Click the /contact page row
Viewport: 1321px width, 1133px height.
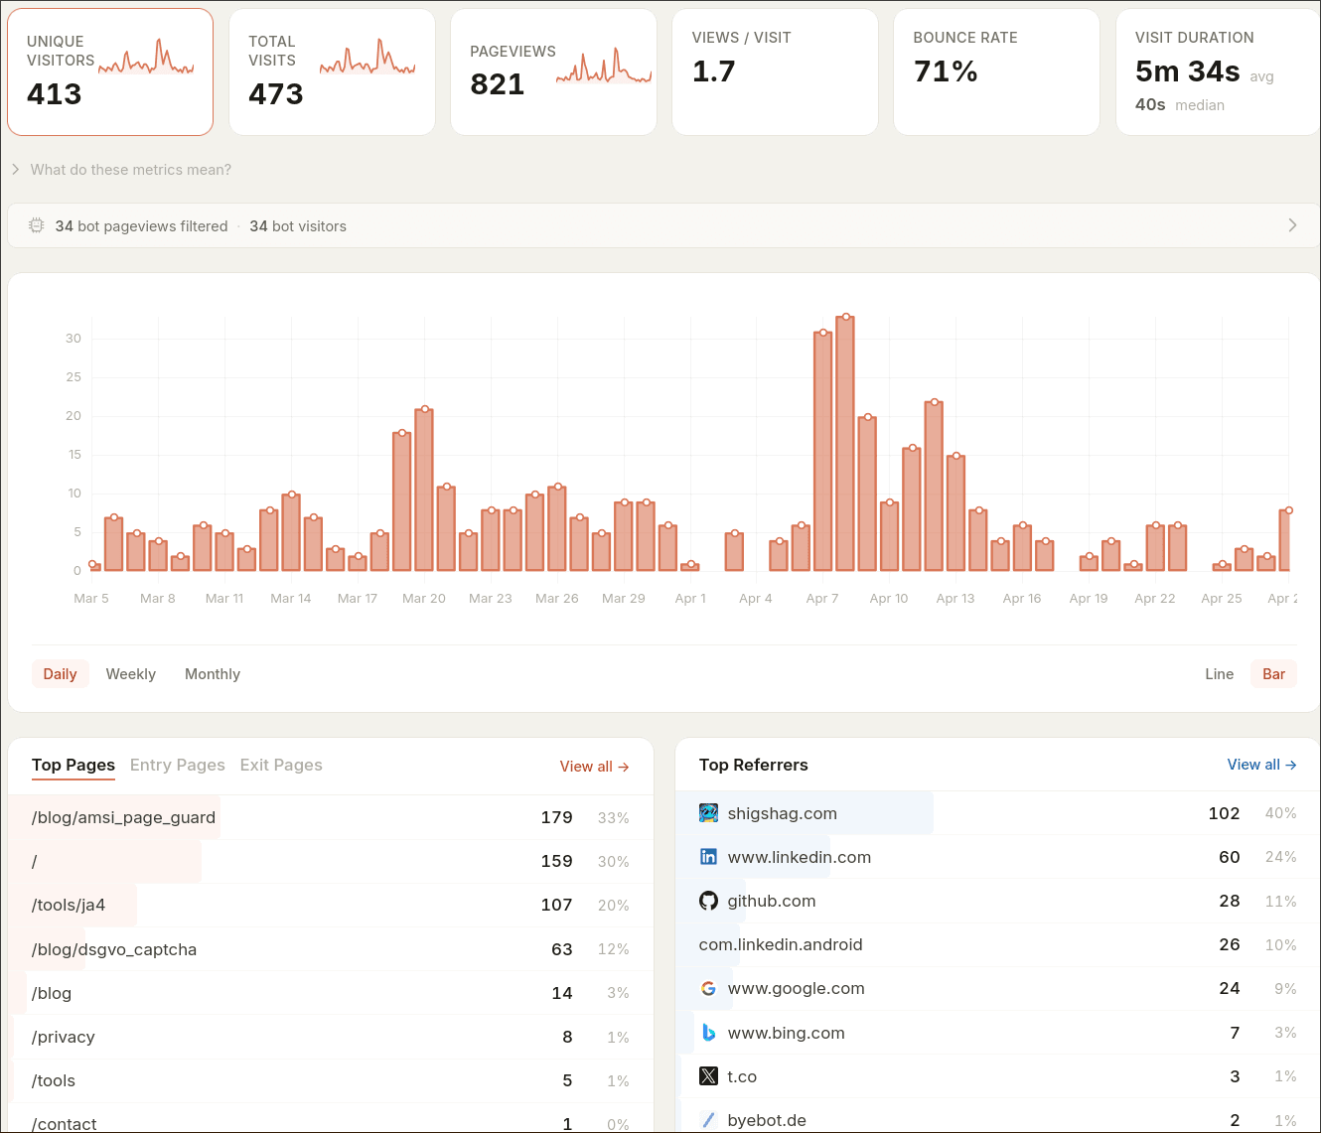[x=331, y=1120]
